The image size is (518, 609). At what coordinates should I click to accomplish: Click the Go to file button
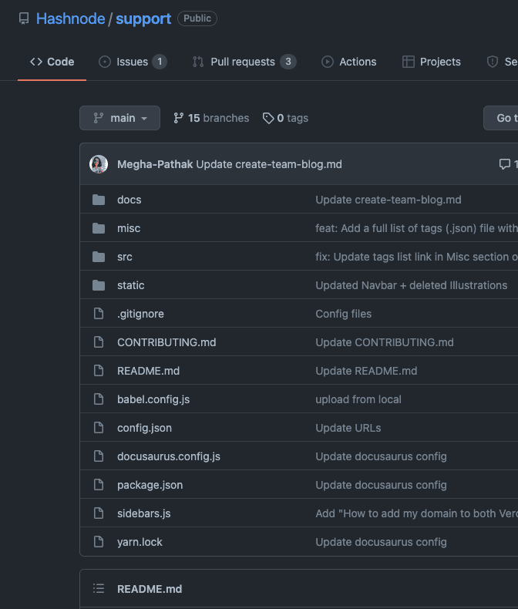[503, 118]
